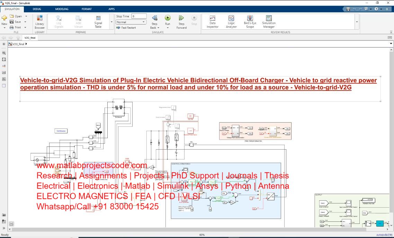Expand the Run dropdown arrow

(168, 28)
